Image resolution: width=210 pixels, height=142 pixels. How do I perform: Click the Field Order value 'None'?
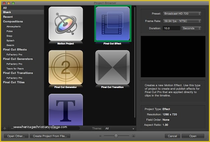pos(166,120)
